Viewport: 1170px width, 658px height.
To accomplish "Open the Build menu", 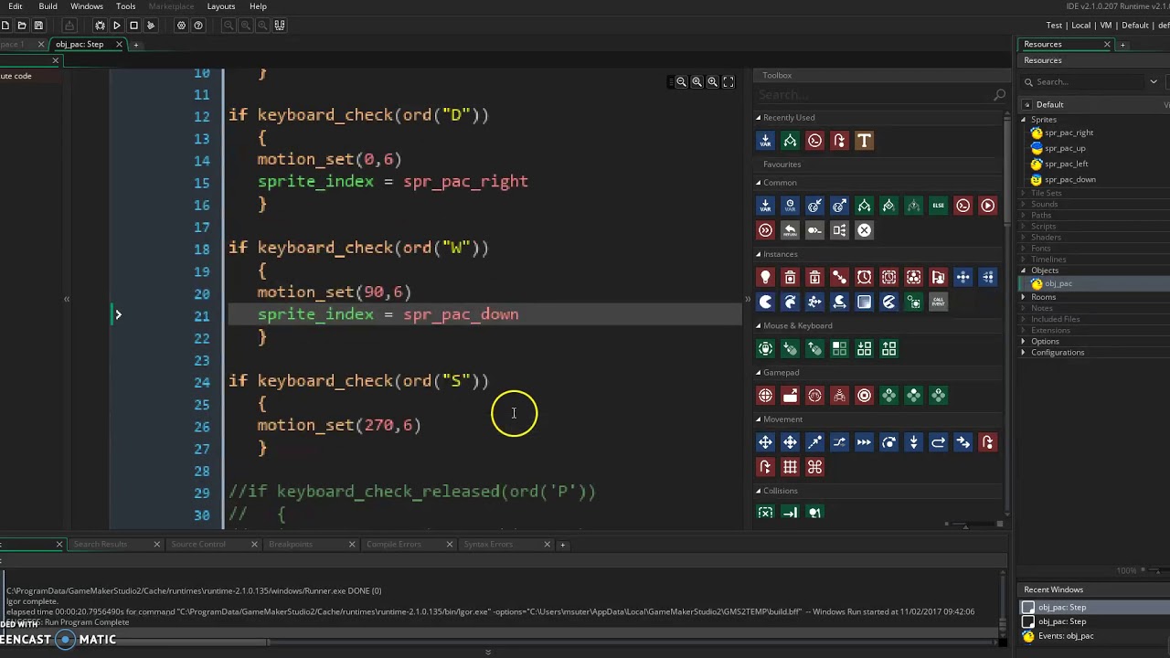I will [x=48, y=6].
